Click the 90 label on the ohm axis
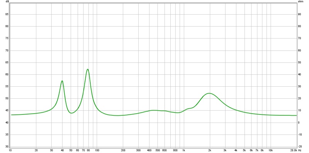 [299, 14]
